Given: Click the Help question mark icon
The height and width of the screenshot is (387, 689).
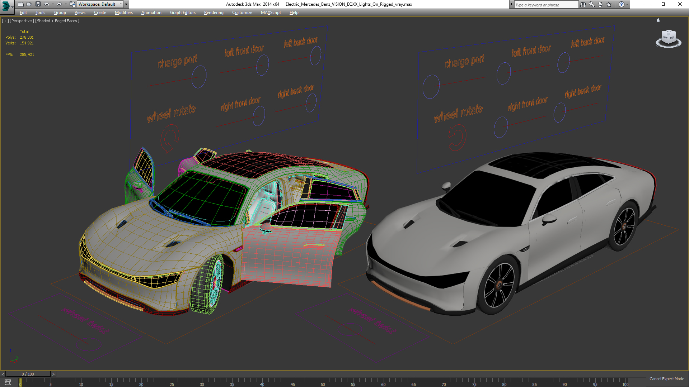Looking at the screenshot, I should point(622,4).
